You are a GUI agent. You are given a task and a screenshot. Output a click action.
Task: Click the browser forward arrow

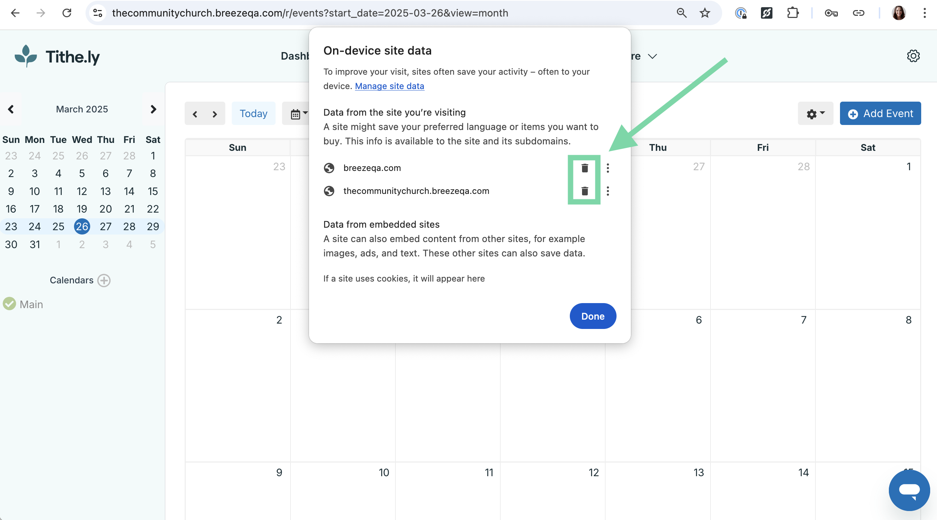[x=41, y=13]
